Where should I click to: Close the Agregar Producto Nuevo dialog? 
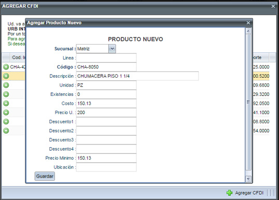[x=248, y=23]
